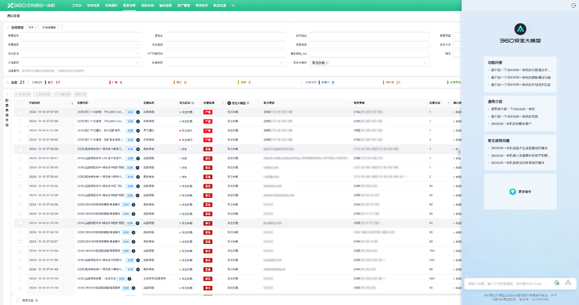Open the 不自动刷新 refresh dropdown

point(51,27)
